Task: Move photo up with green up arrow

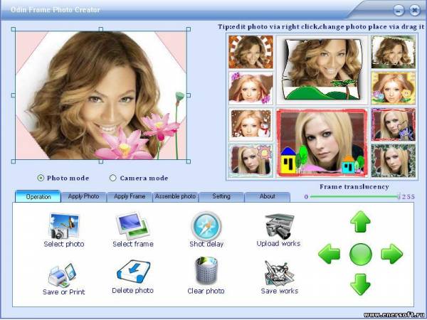Action: click(360, 221)
